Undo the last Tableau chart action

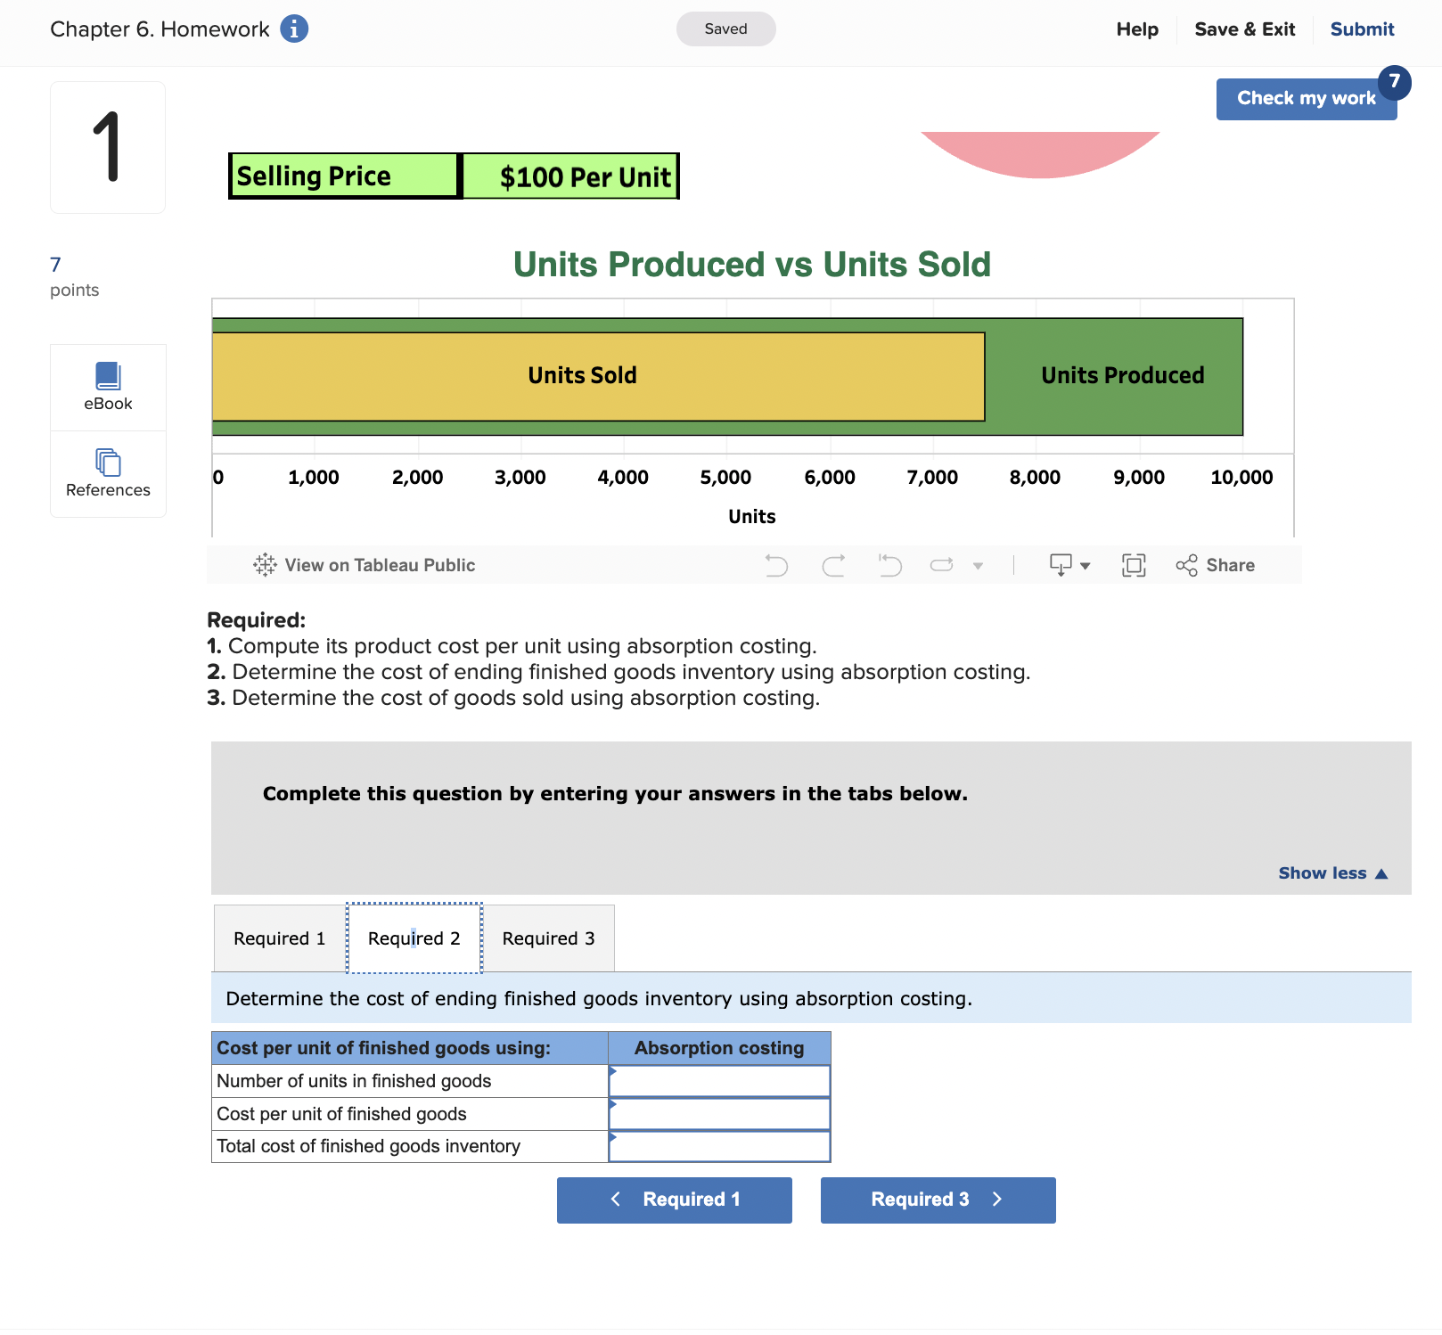(775, 564)
